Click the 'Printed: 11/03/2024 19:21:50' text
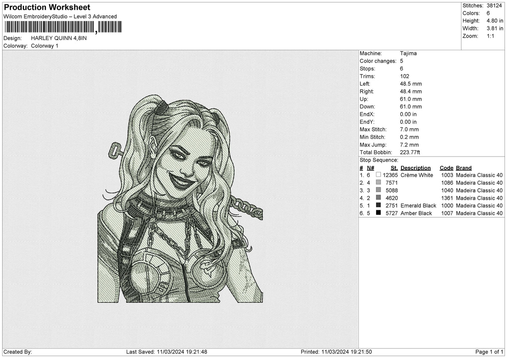Screen dimensions: 507x358 click(336, 352)
